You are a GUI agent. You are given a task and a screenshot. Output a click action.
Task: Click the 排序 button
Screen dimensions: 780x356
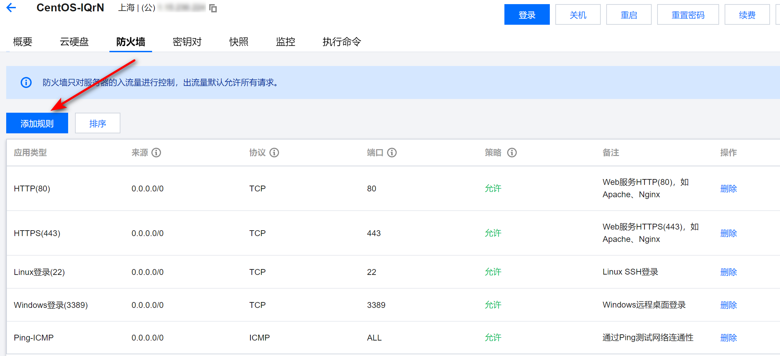98,123
